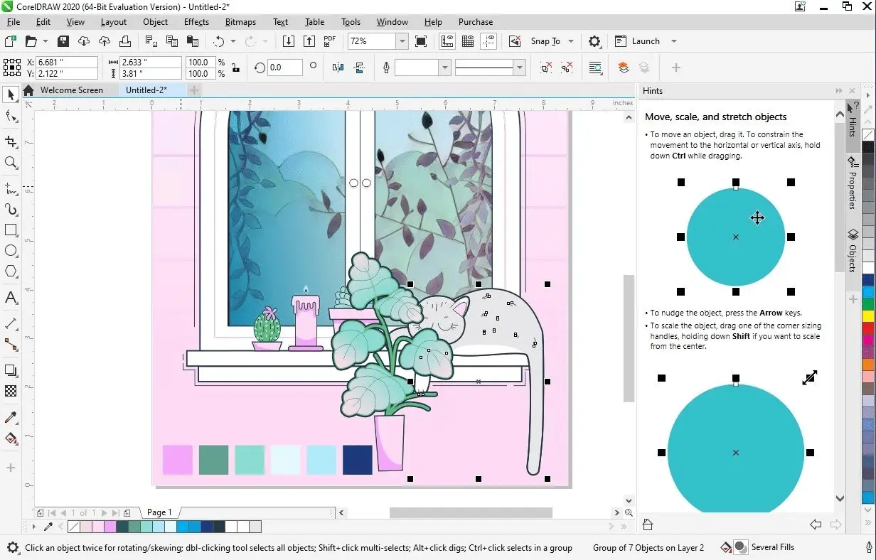Click Ungroup objects in property bar

(545, 68)
